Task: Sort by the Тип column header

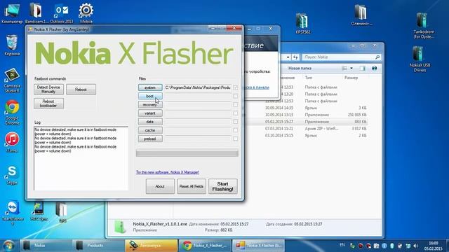Action: [309, 78]
